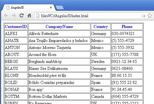Click the France cell in BONAP row
The height and width of the screenshot is (104, 154).
click(101, 89)
